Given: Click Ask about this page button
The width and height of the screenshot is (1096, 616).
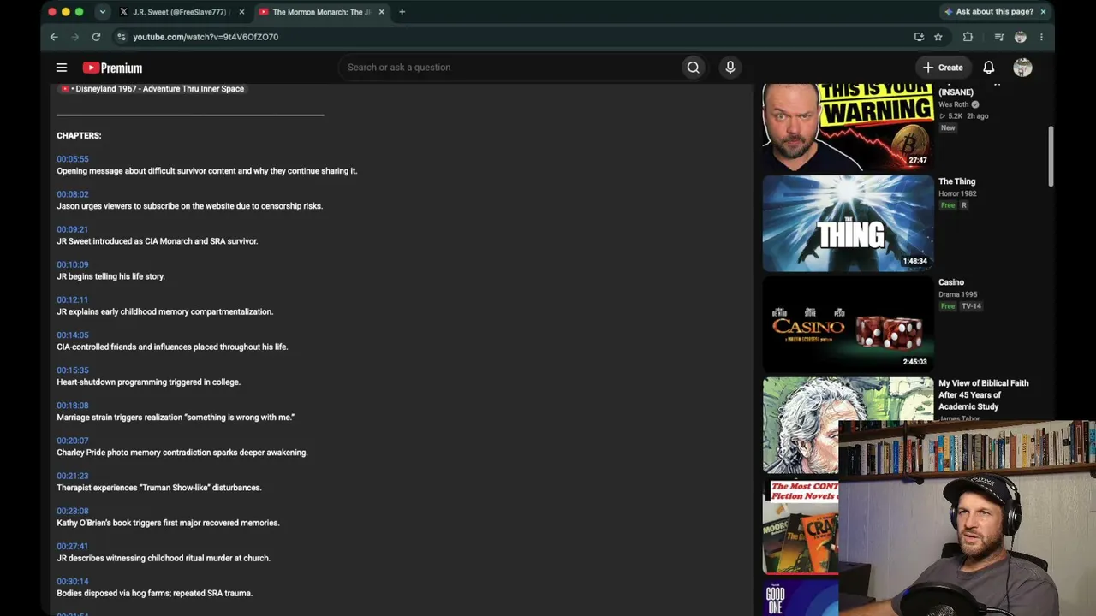Looking at the screenshot, I should point(988,12).
